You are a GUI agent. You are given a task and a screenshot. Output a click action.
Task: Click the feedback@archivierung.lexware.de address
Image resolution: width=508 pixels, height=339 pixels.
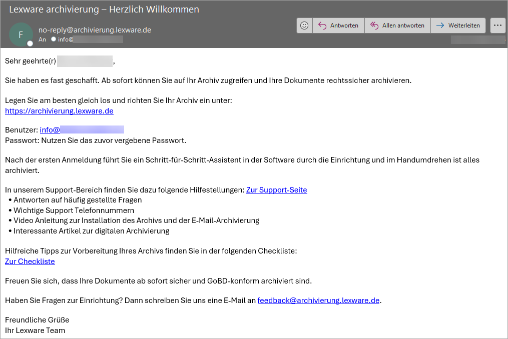[318, 300]
